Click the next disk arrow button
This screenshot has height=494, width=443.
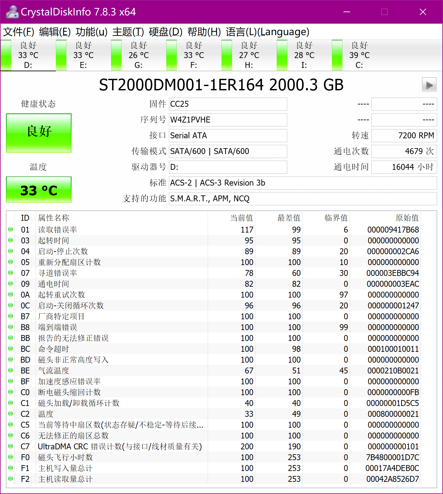pos(429,85)
